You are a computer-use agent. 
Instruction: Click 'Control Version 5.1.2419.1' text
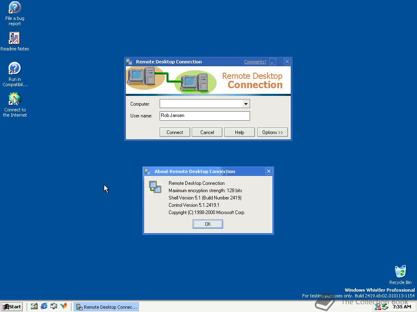[x=194, y=205]
